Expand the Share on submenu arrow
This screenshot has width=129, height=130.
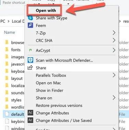pyautogui.click(x=114, y=98)
